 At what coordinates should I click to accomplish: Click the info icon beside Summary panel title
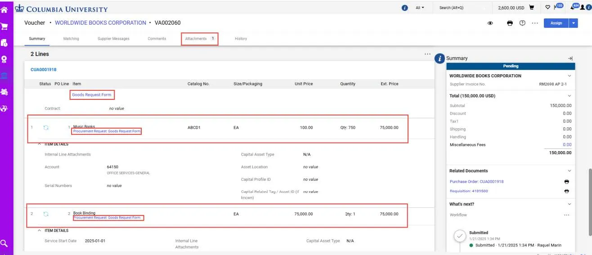coord(440,58)
